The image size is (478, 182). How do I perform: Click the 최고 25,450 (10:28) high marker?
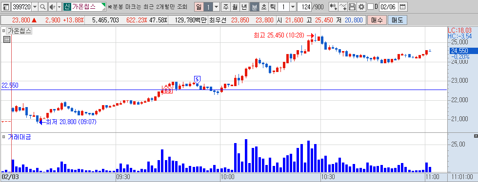tap(283, 36)
